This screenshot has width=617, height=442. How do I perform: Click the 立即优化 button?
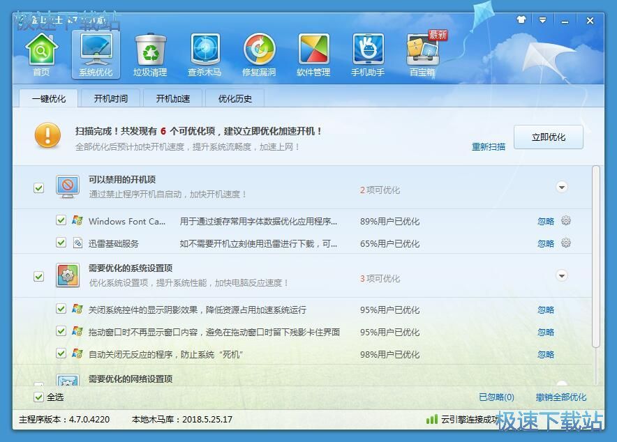(549, 137)
